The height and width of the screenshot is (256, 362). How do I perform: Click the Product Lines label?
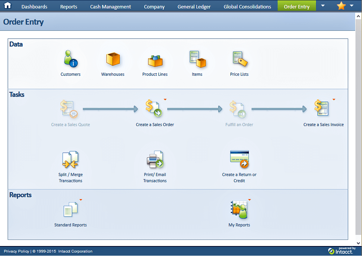155,74
